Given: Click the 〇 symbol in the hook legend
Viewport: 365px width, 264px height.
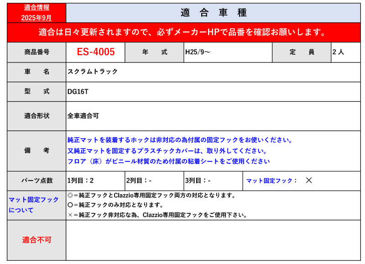Looking at the screenshot, I should (x=70, y=205).
